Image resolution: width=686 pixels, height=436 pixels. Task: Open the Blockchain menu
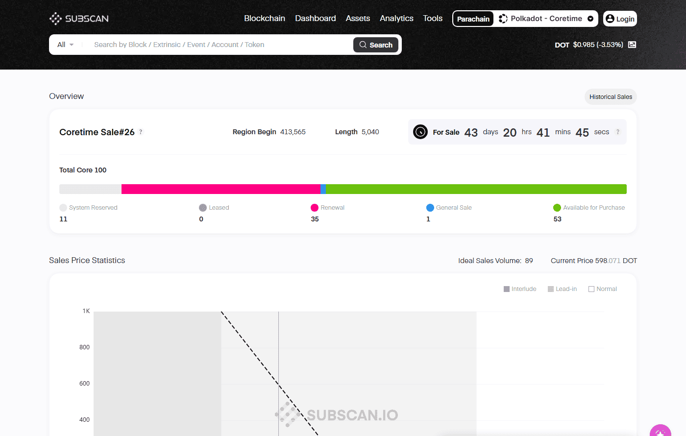(x=265, y=18)
